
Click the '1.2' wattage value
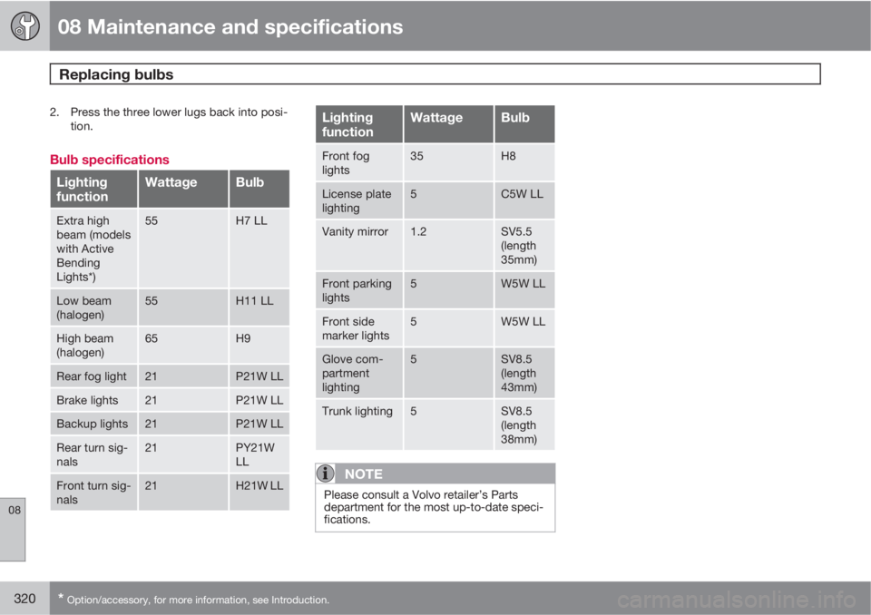418,231
